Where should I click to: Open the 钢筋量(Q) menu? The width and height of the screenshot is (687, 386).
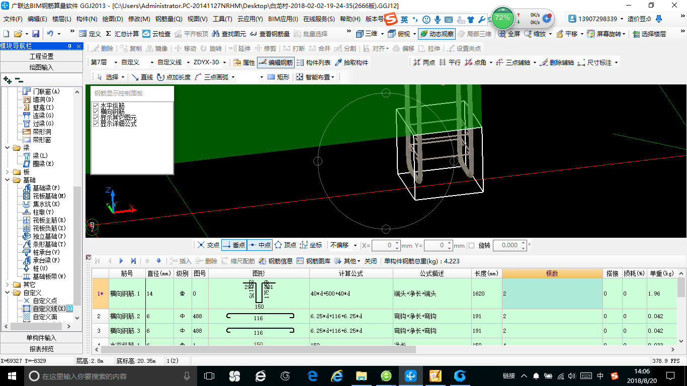point(168,19)
